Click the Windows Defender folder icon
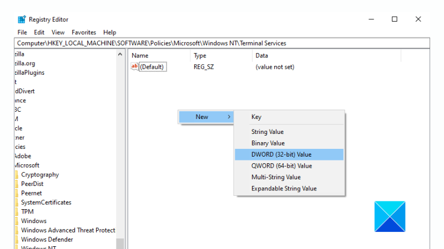This screenshot has height=249, width=444. pyautogui.click(x=17, y=240)
